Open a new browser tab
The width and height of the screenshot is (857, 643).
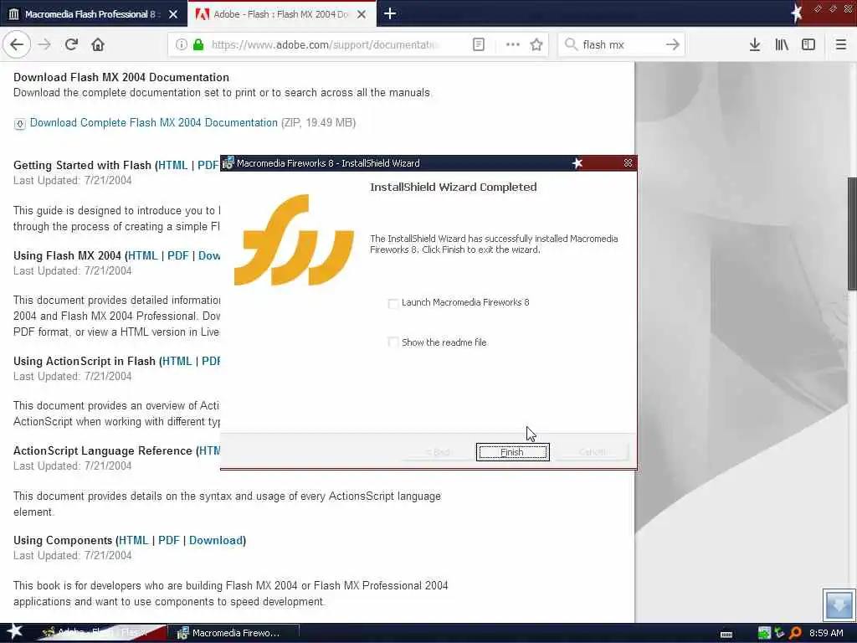click(390, 13)
